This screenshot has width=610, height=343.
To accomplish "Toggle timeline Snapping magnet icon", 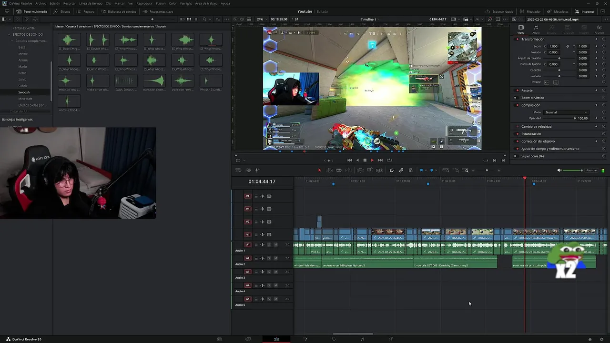I will tap(392, 170).
